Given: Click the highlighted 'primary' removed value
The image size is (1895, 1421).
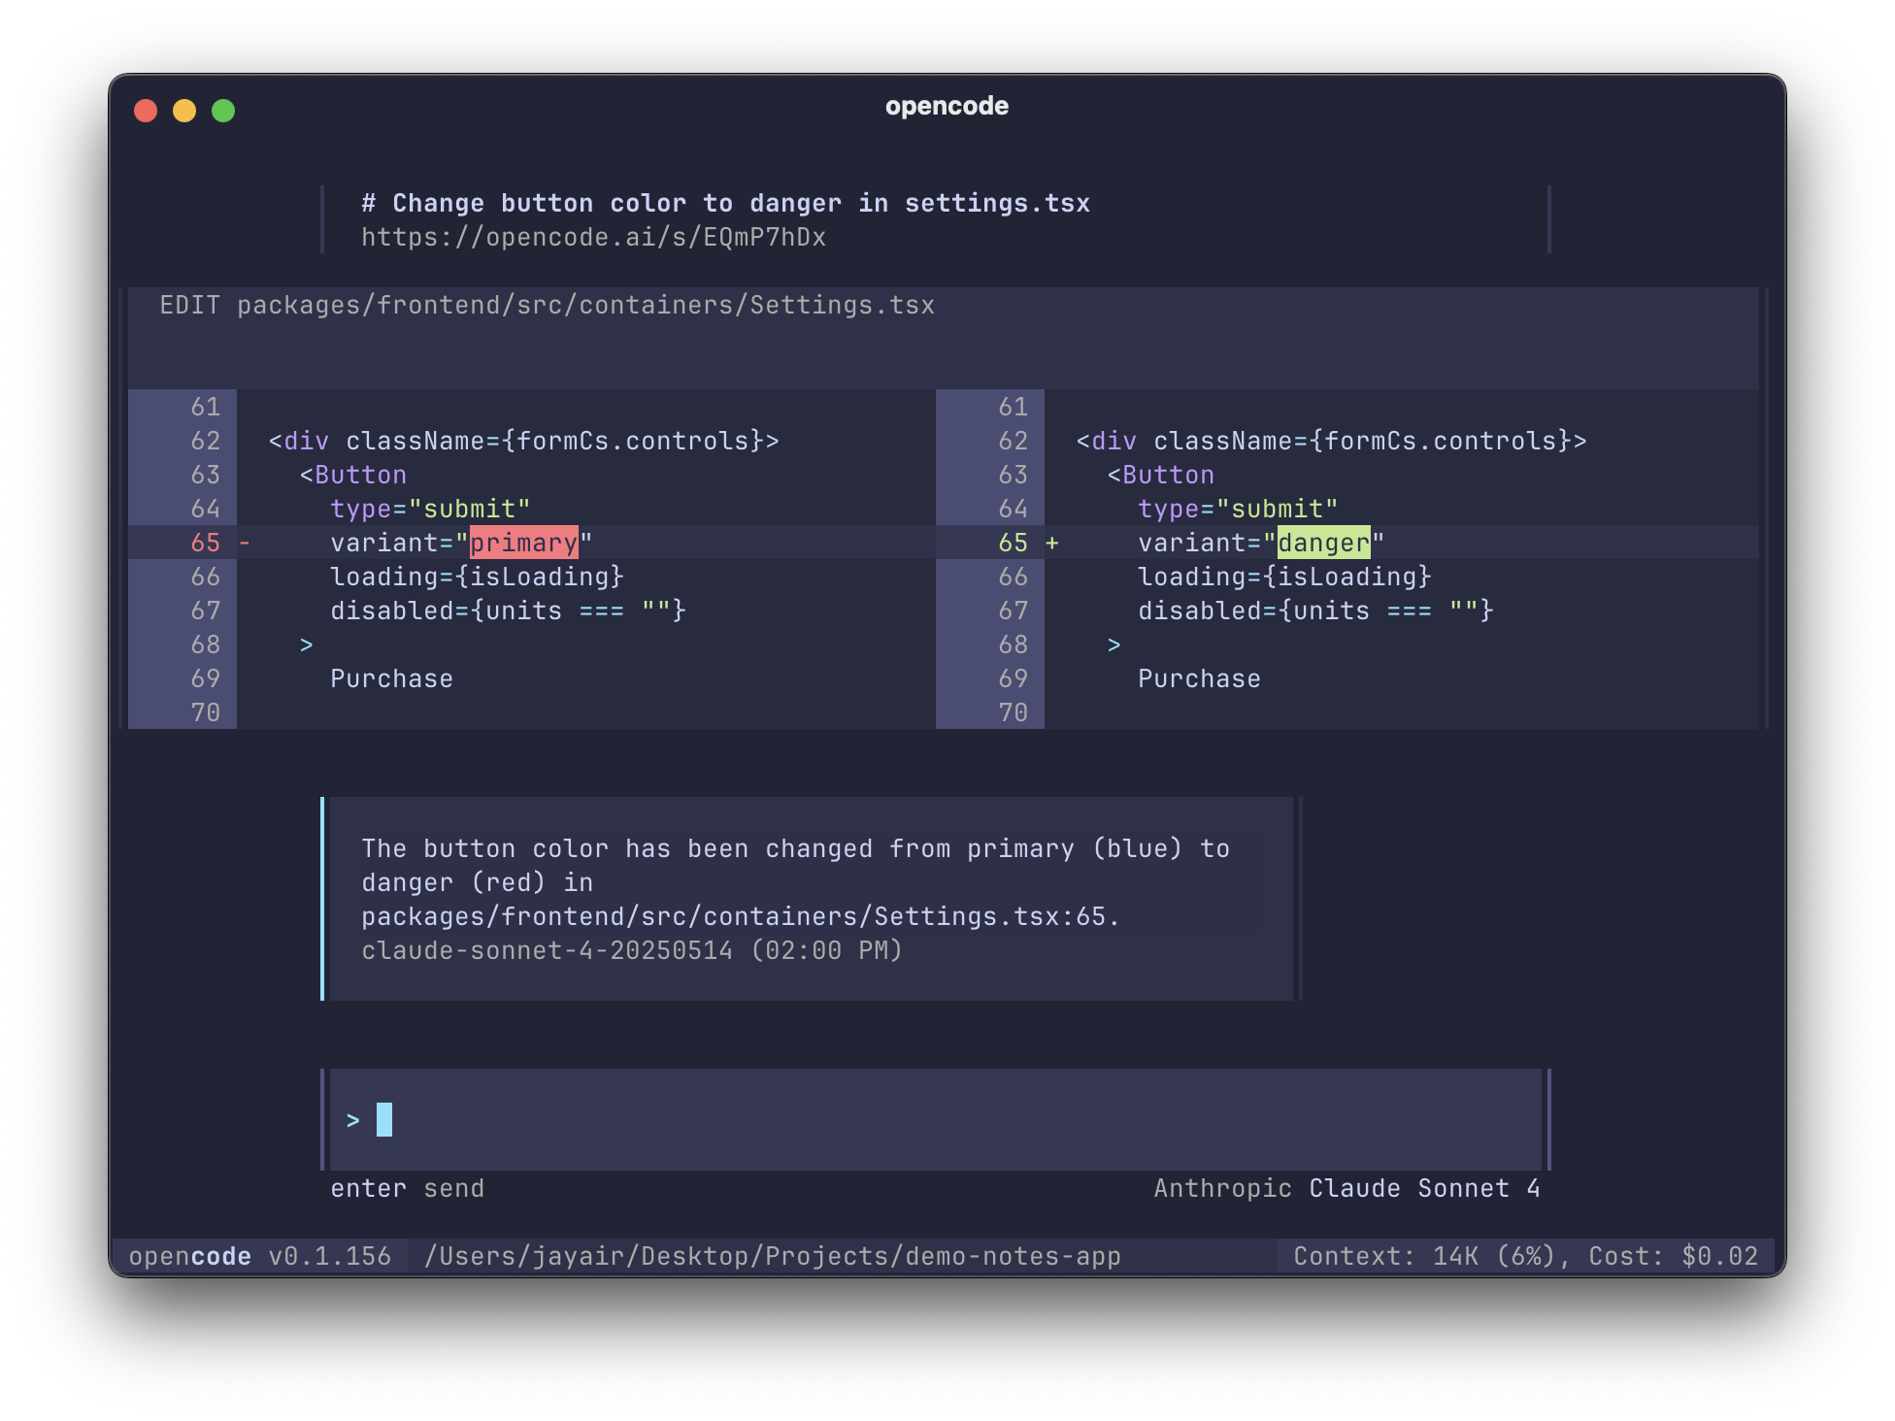Looking at the screenshot, I should [522, 543].
